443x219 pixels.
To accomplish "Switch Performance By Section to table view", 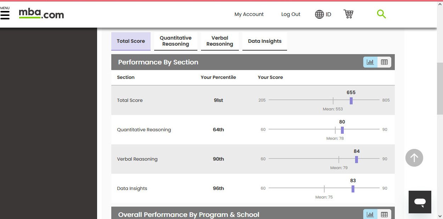I will (384, 62).
